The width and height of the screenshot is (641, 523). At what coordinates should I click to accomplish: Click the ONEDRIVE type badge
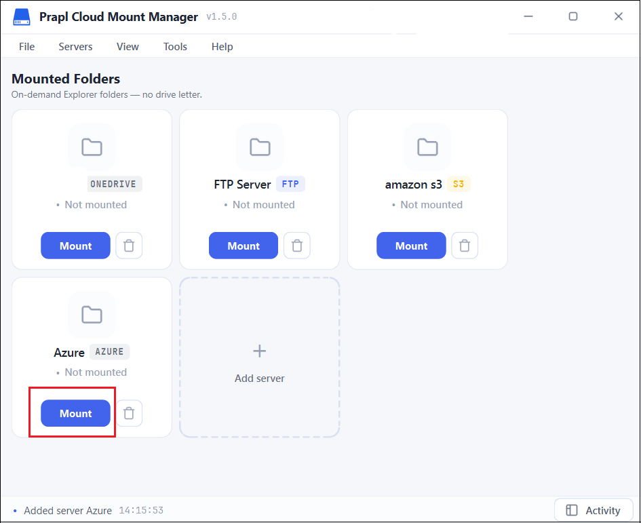115,184
